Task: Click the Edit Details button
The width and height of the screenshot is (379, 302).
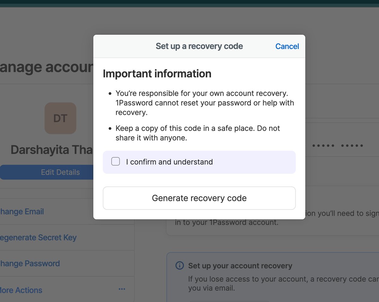Action: click(x=47, y=172)
